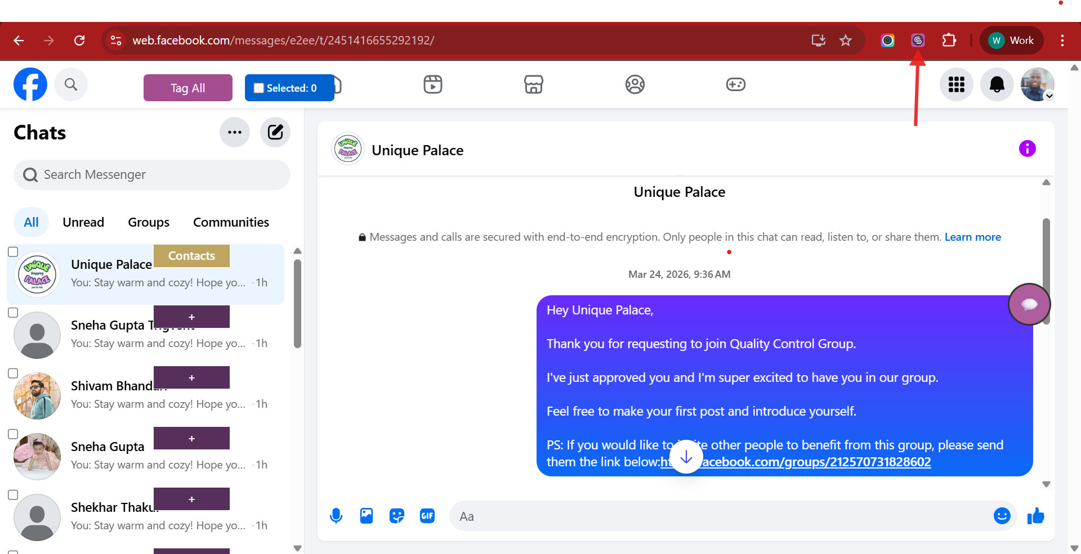The image size is (1081, 554).
Task: Start a new message with compose icon
Action: tap(275, 132)
